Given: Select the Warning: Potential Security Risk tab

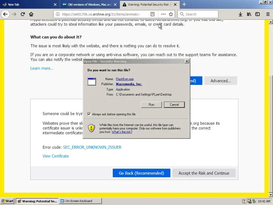Looking at the screenshot, I should (x=150, y=4).
